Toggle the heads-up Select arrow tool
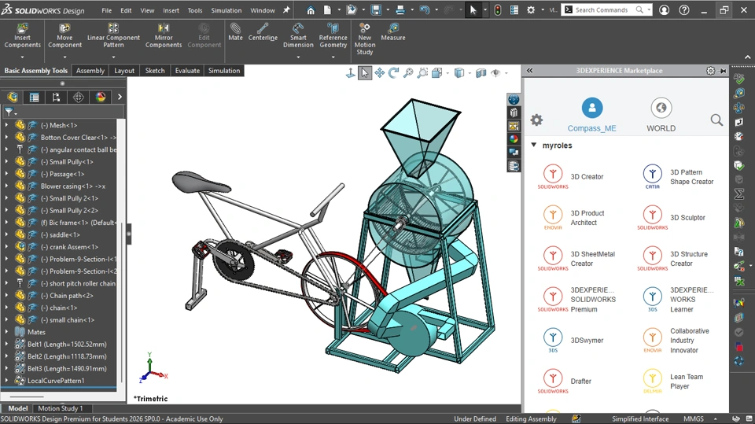This screenshot has width=755, height=424. click(x=364, y=72)
